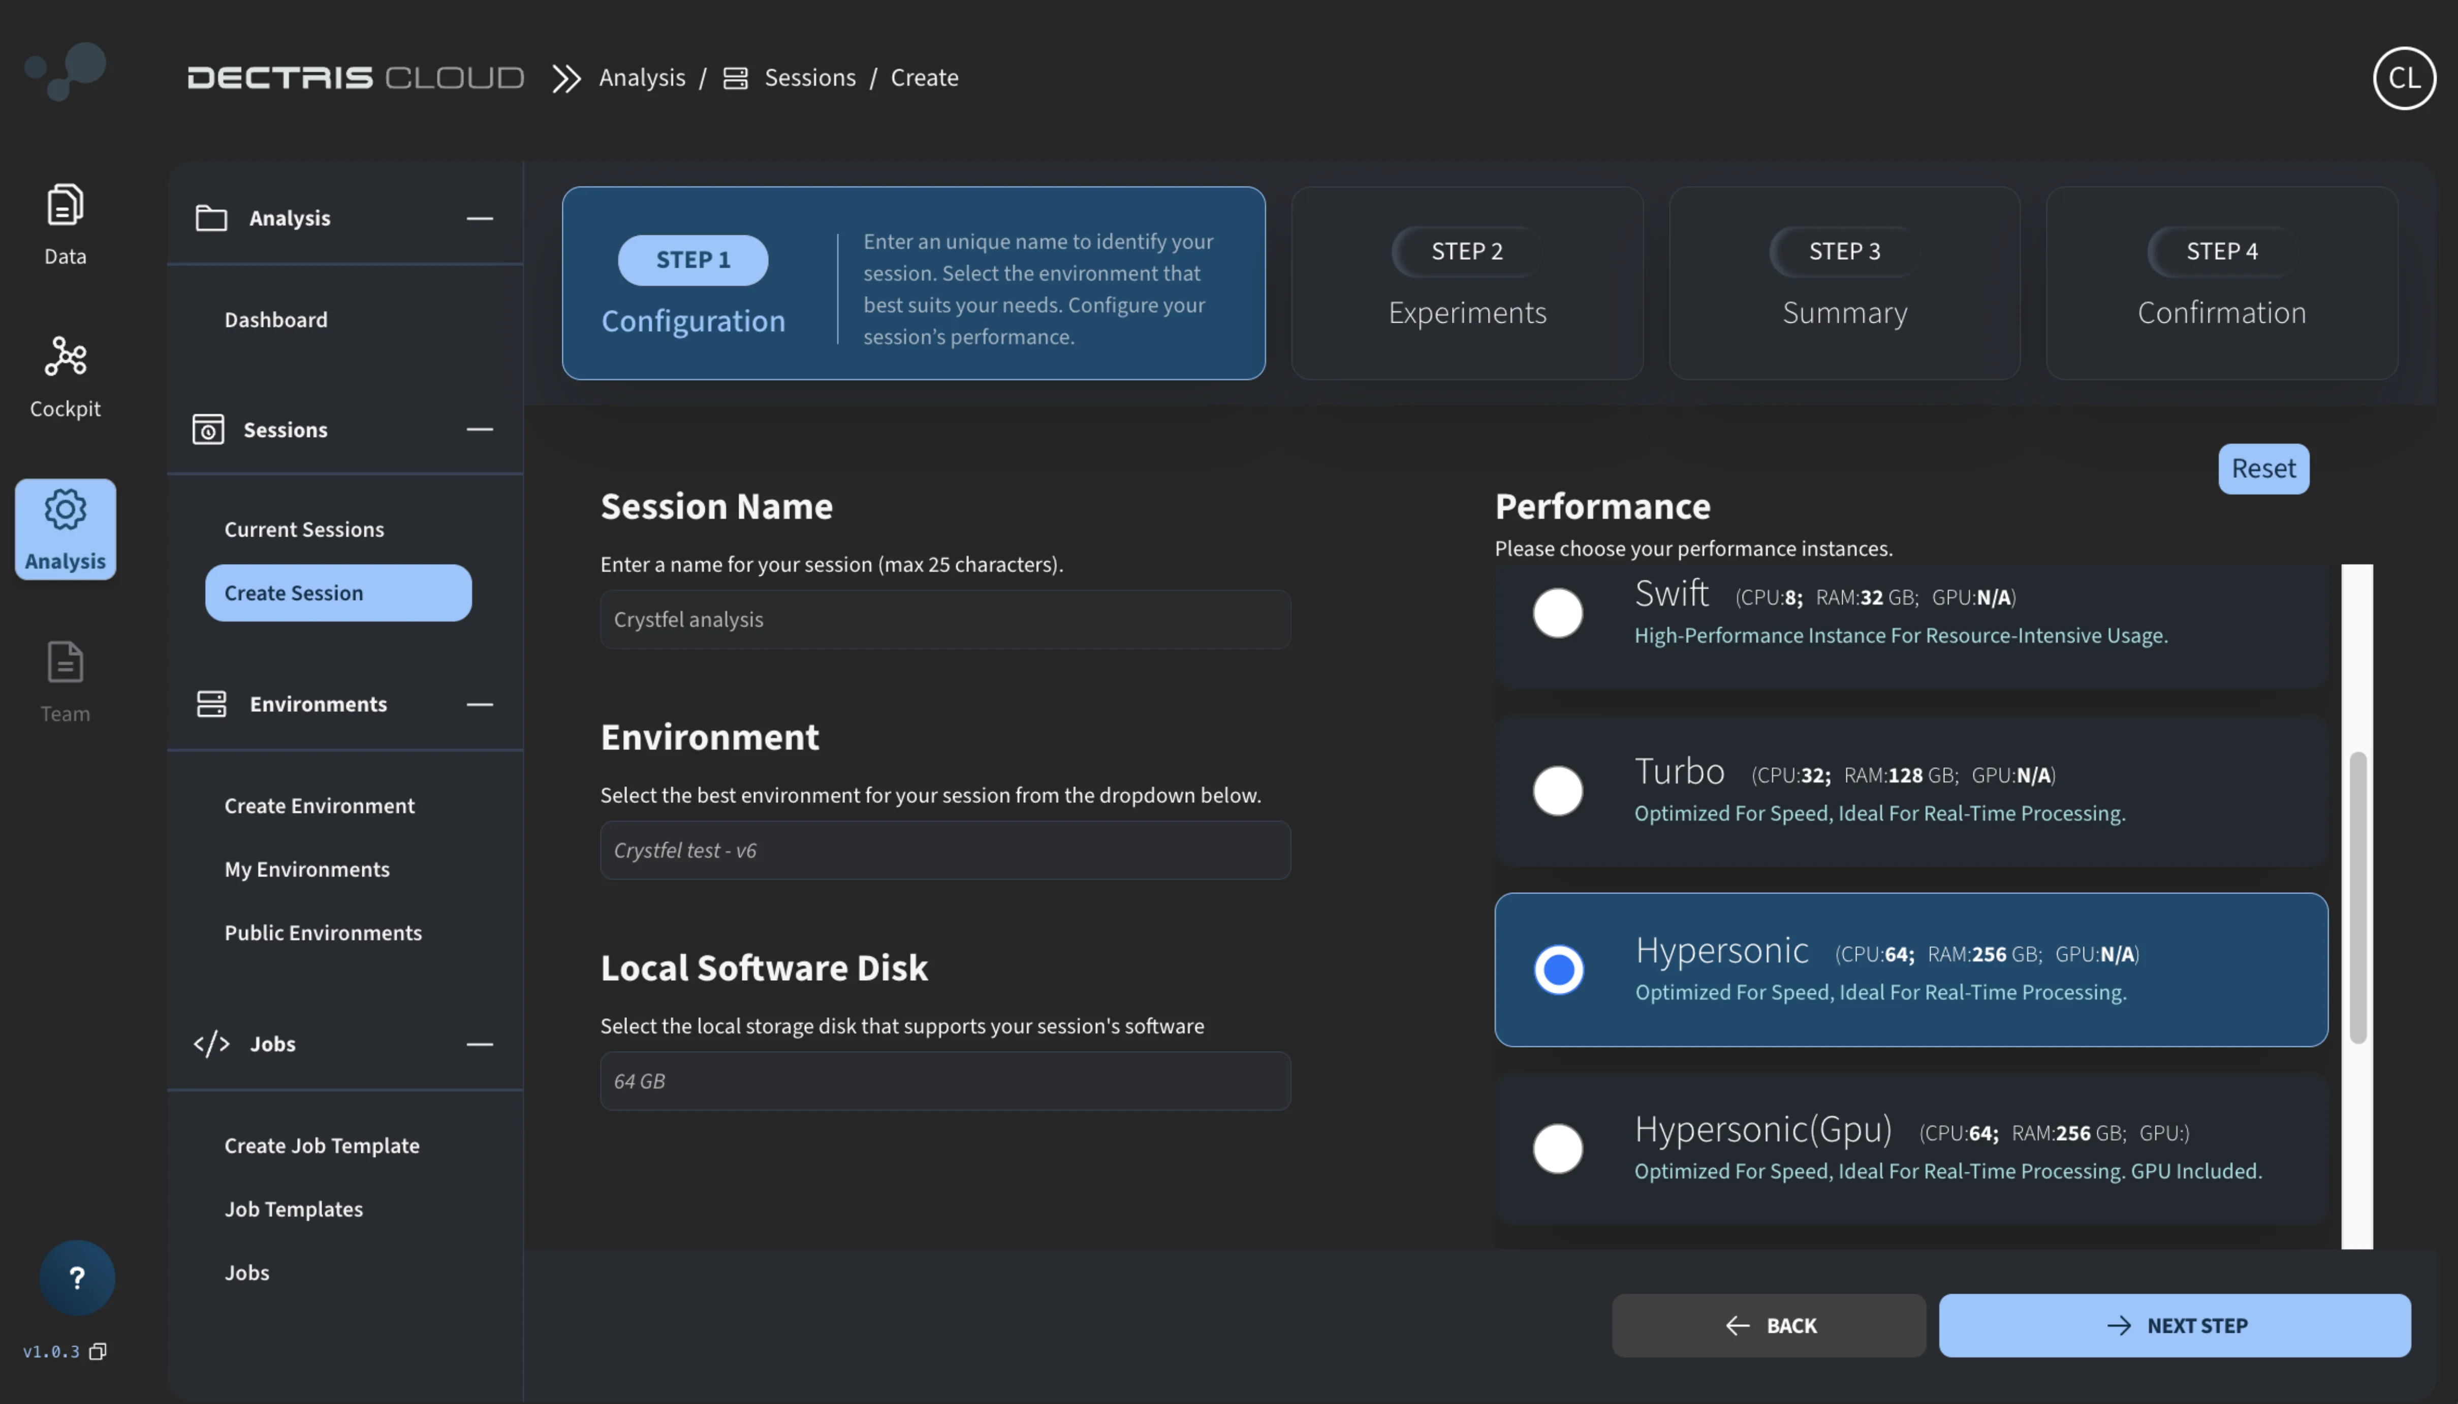Open the Environment dropdown
This screenshot has width=2458, height=1404.
click(944, 850)
